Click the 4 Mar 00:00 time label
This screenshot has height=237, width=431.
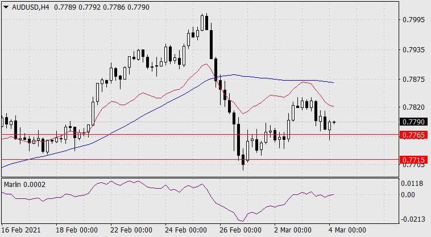pos(347,230)
